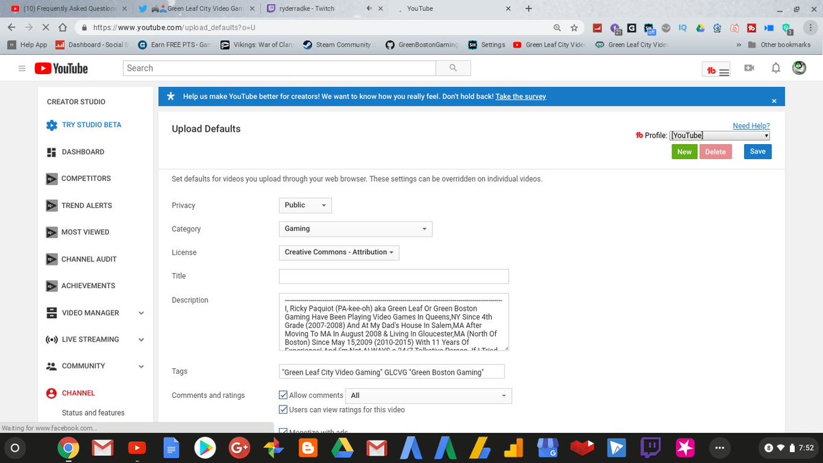Open Most Viewed in the sidebar
Screen dimensions: 823x463
85,232
